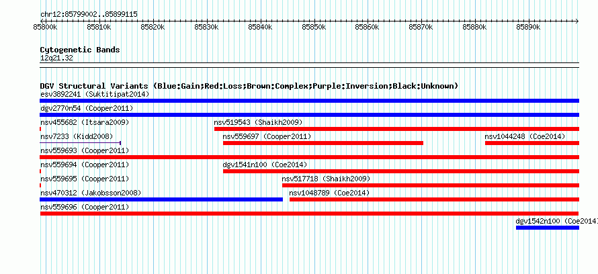The image size is (598, 274).
Task: Click the 85830k ruler label
Action: pyautogui.click(x=207, y=27)
